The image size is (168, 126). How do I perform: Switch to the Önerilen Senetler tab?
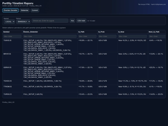10,10
